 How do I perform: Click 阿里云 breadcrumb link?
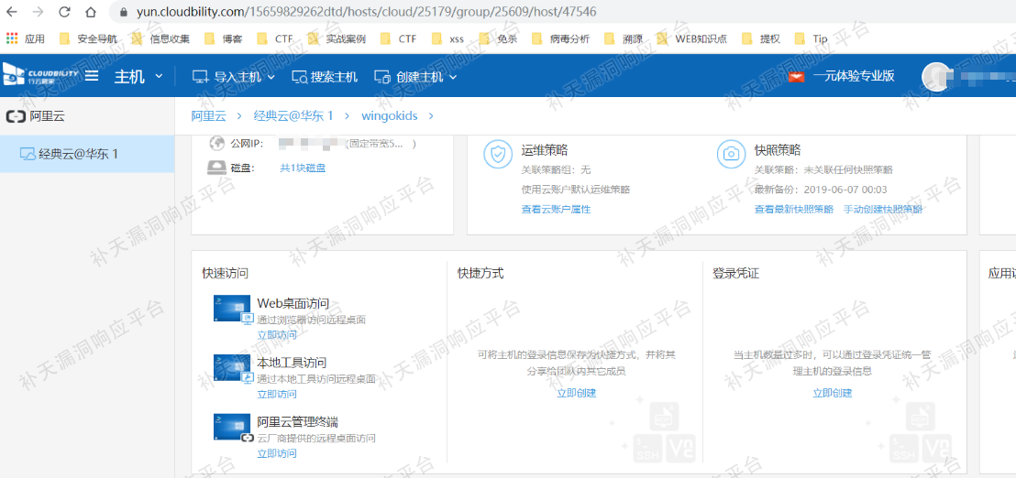[209, 115]
